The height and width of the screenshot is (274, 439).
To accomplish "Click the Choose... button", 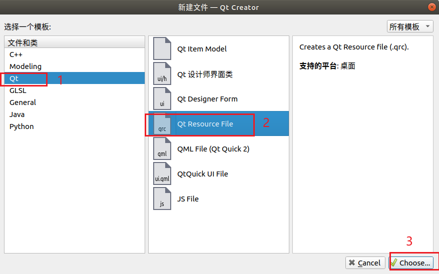I will pos(411,263).
